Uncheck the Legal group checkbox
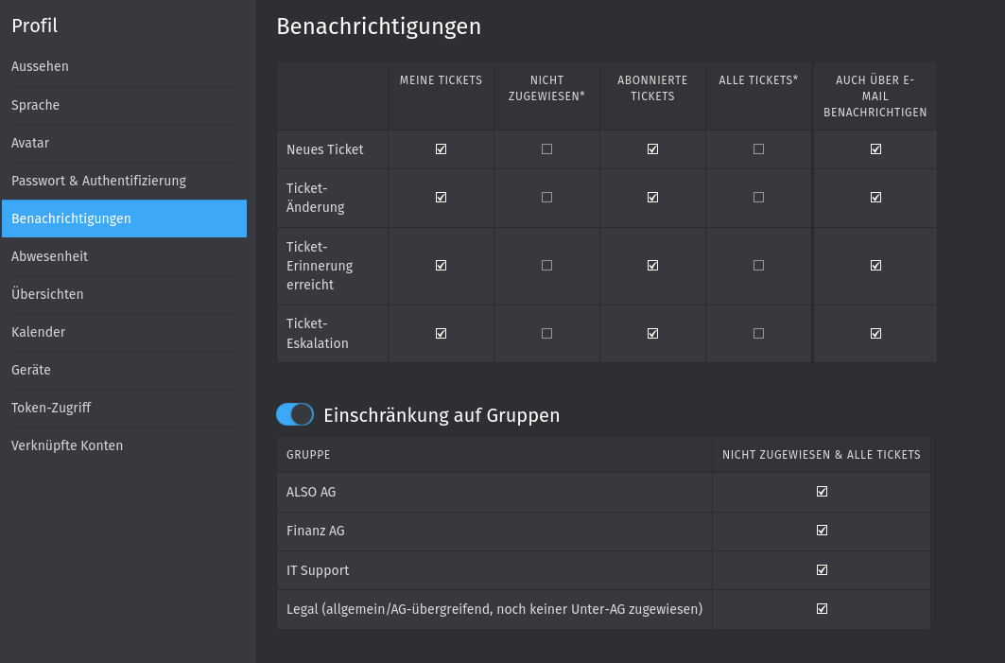The image size is (1005, 663). click(x=822, y=609)
